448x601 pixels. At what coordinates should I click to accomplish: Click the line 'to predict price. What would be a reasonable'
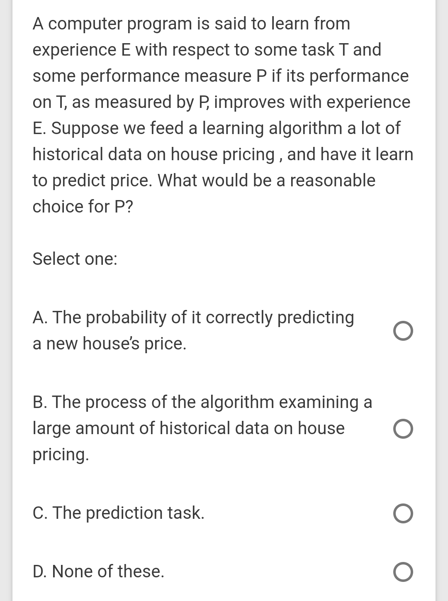(x=204, y=181)
